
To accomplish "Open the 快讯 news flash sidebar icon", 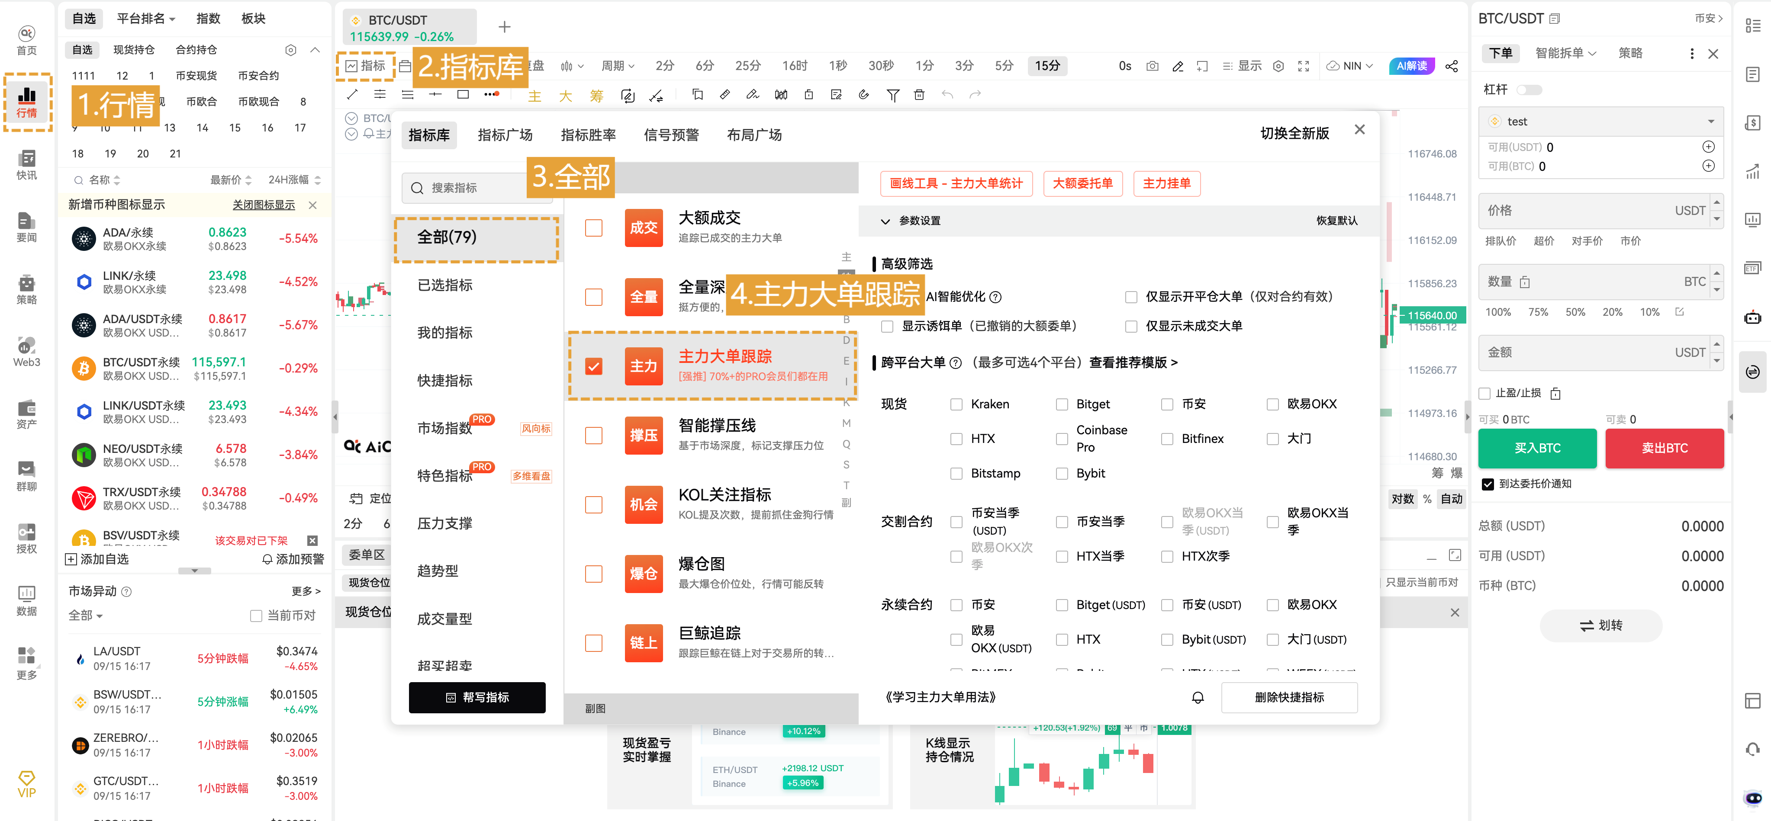I will coord(26,165).
